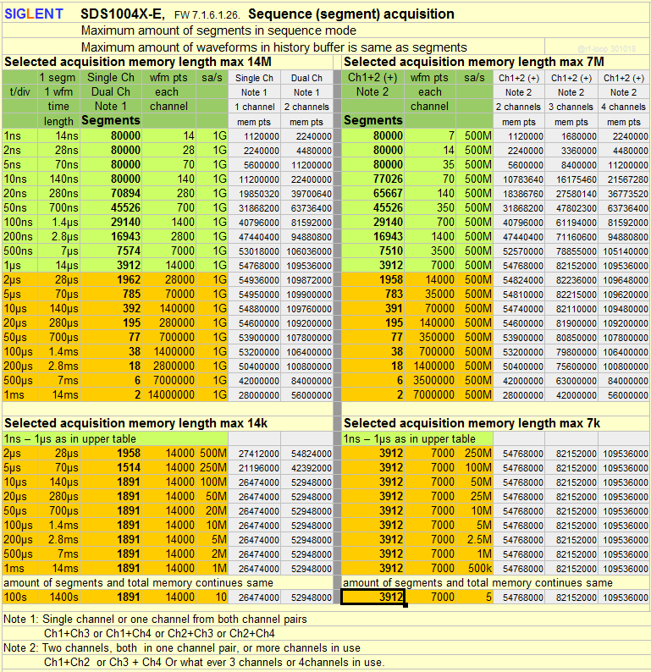The image size is (651, 672).
Task: Select the 100s t/div cell
Action: pyautogui.click(x=19, y=597)
